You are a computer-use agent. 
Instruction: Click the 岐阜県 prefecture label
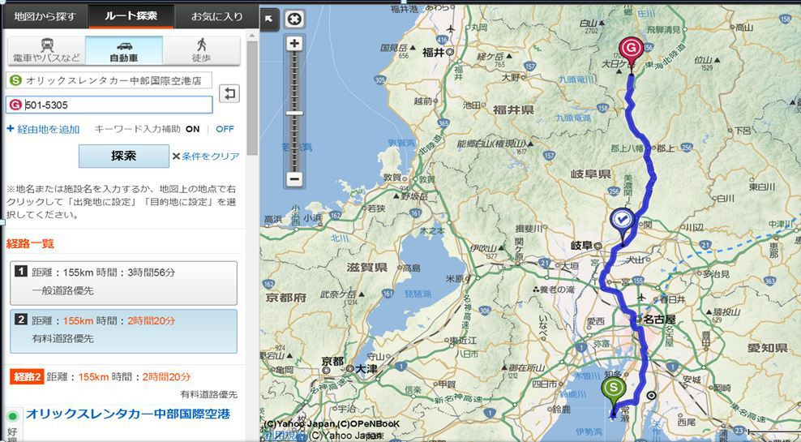[x=590, y=174]
